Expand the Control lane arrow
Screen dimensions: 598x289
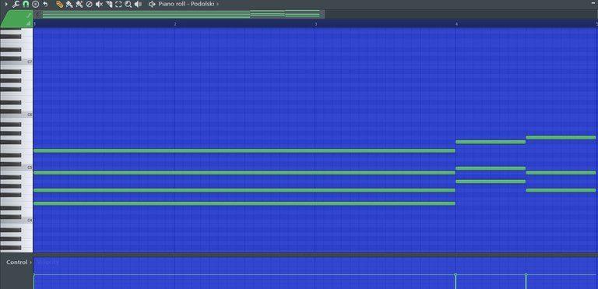click(30, 263)
